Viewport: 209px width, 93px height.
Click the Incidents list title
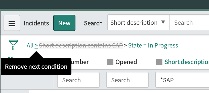(36, 23)
